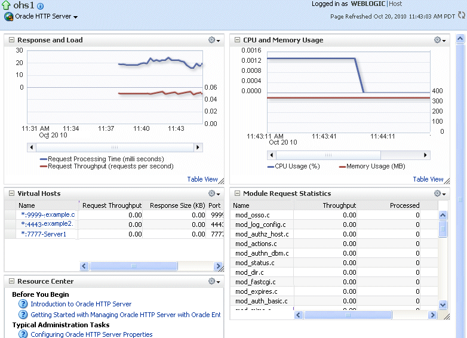The height and width of the screenshot is (338, 467).
Task: Refresh the page with the refresh icon
Action: click(462, 15)
